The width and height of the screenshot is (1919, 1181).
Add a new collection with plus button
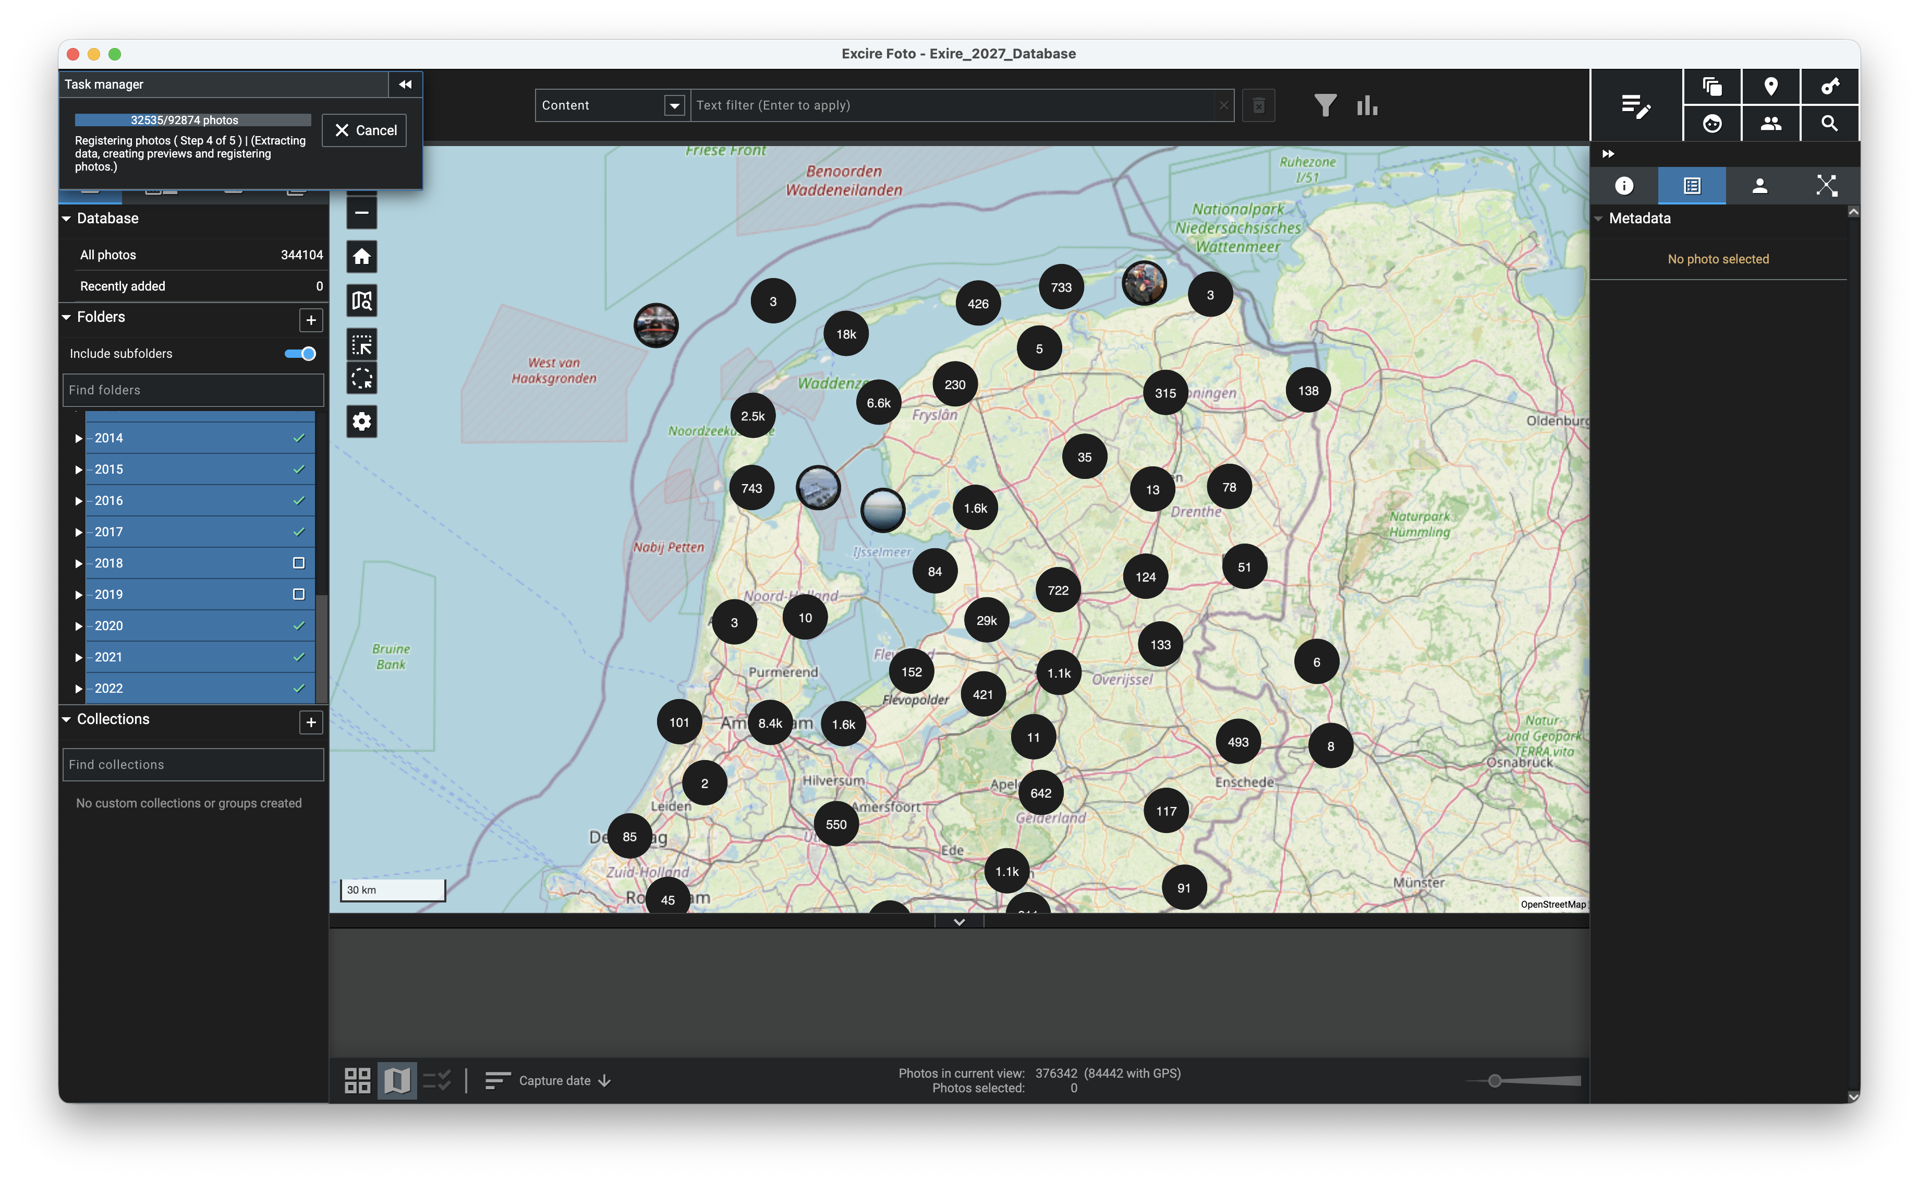tap(311, 722)
